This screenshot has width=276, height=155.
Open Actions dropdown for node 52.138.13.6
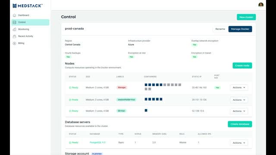coord(239,111)
